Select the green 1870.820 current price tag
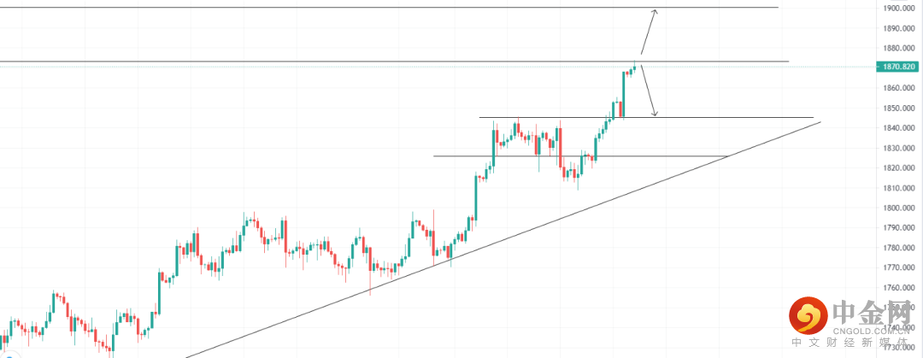The image size is (923, 358). (x=898, y=67)
